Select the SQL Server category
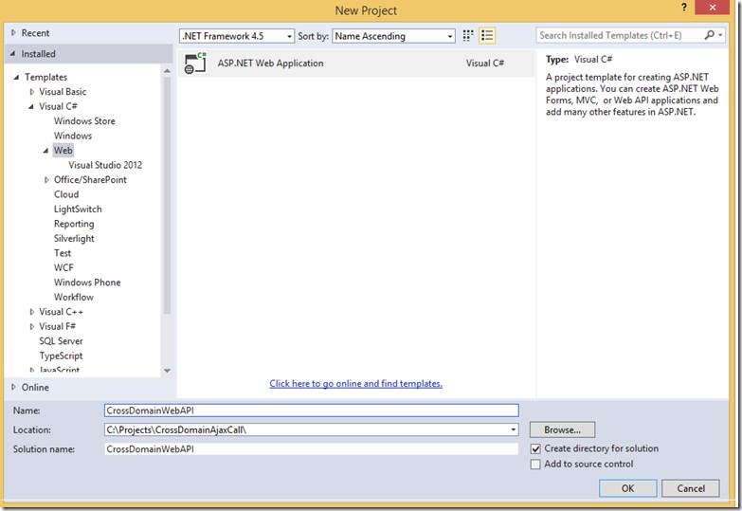This screenshot has height=511, width=742. coord(61,341)
